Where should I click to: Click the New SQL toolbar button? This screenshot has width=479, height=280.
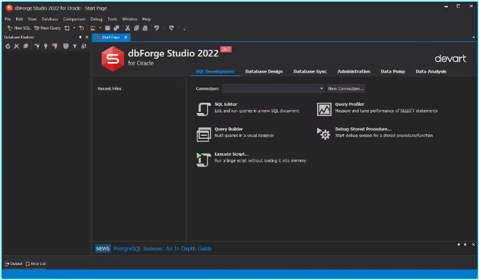click(x=19, y=28)
